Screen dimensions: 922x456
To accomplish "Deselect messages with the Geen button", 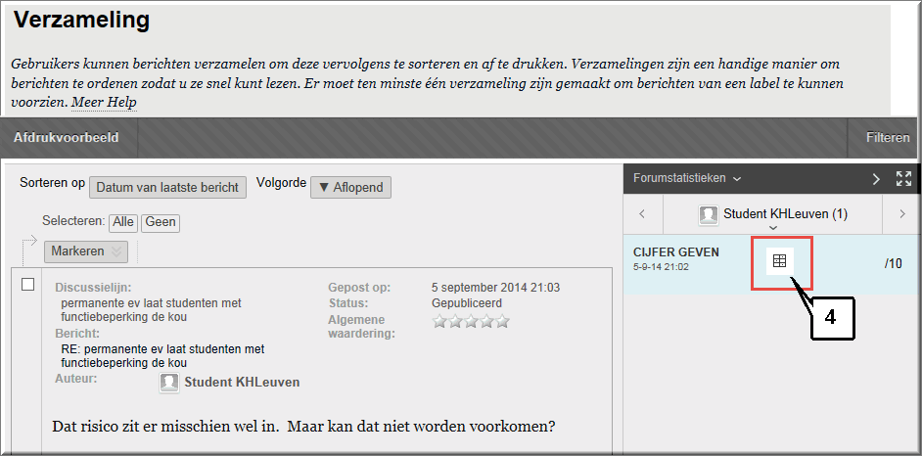I will (161, 223).
